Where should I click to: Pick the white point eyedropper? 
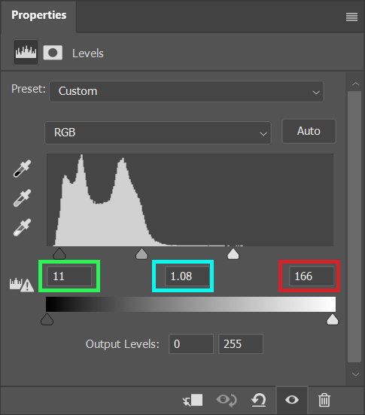coord(23,227)
